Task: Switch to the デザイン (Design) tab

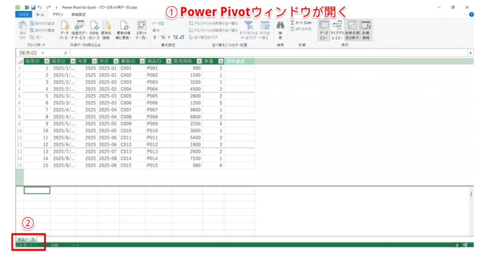Action: coord(58,15)
